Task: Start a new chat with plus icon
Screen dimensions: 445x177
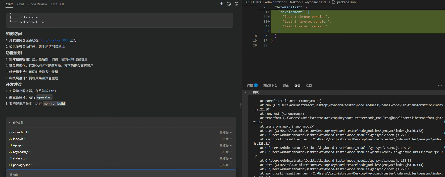Action: (221, 4)
